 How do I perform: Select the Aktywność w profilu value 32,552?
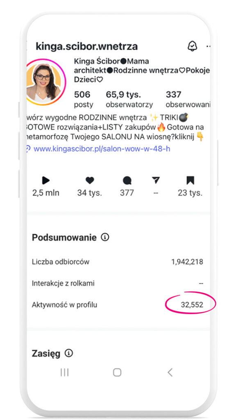point(192,305)
